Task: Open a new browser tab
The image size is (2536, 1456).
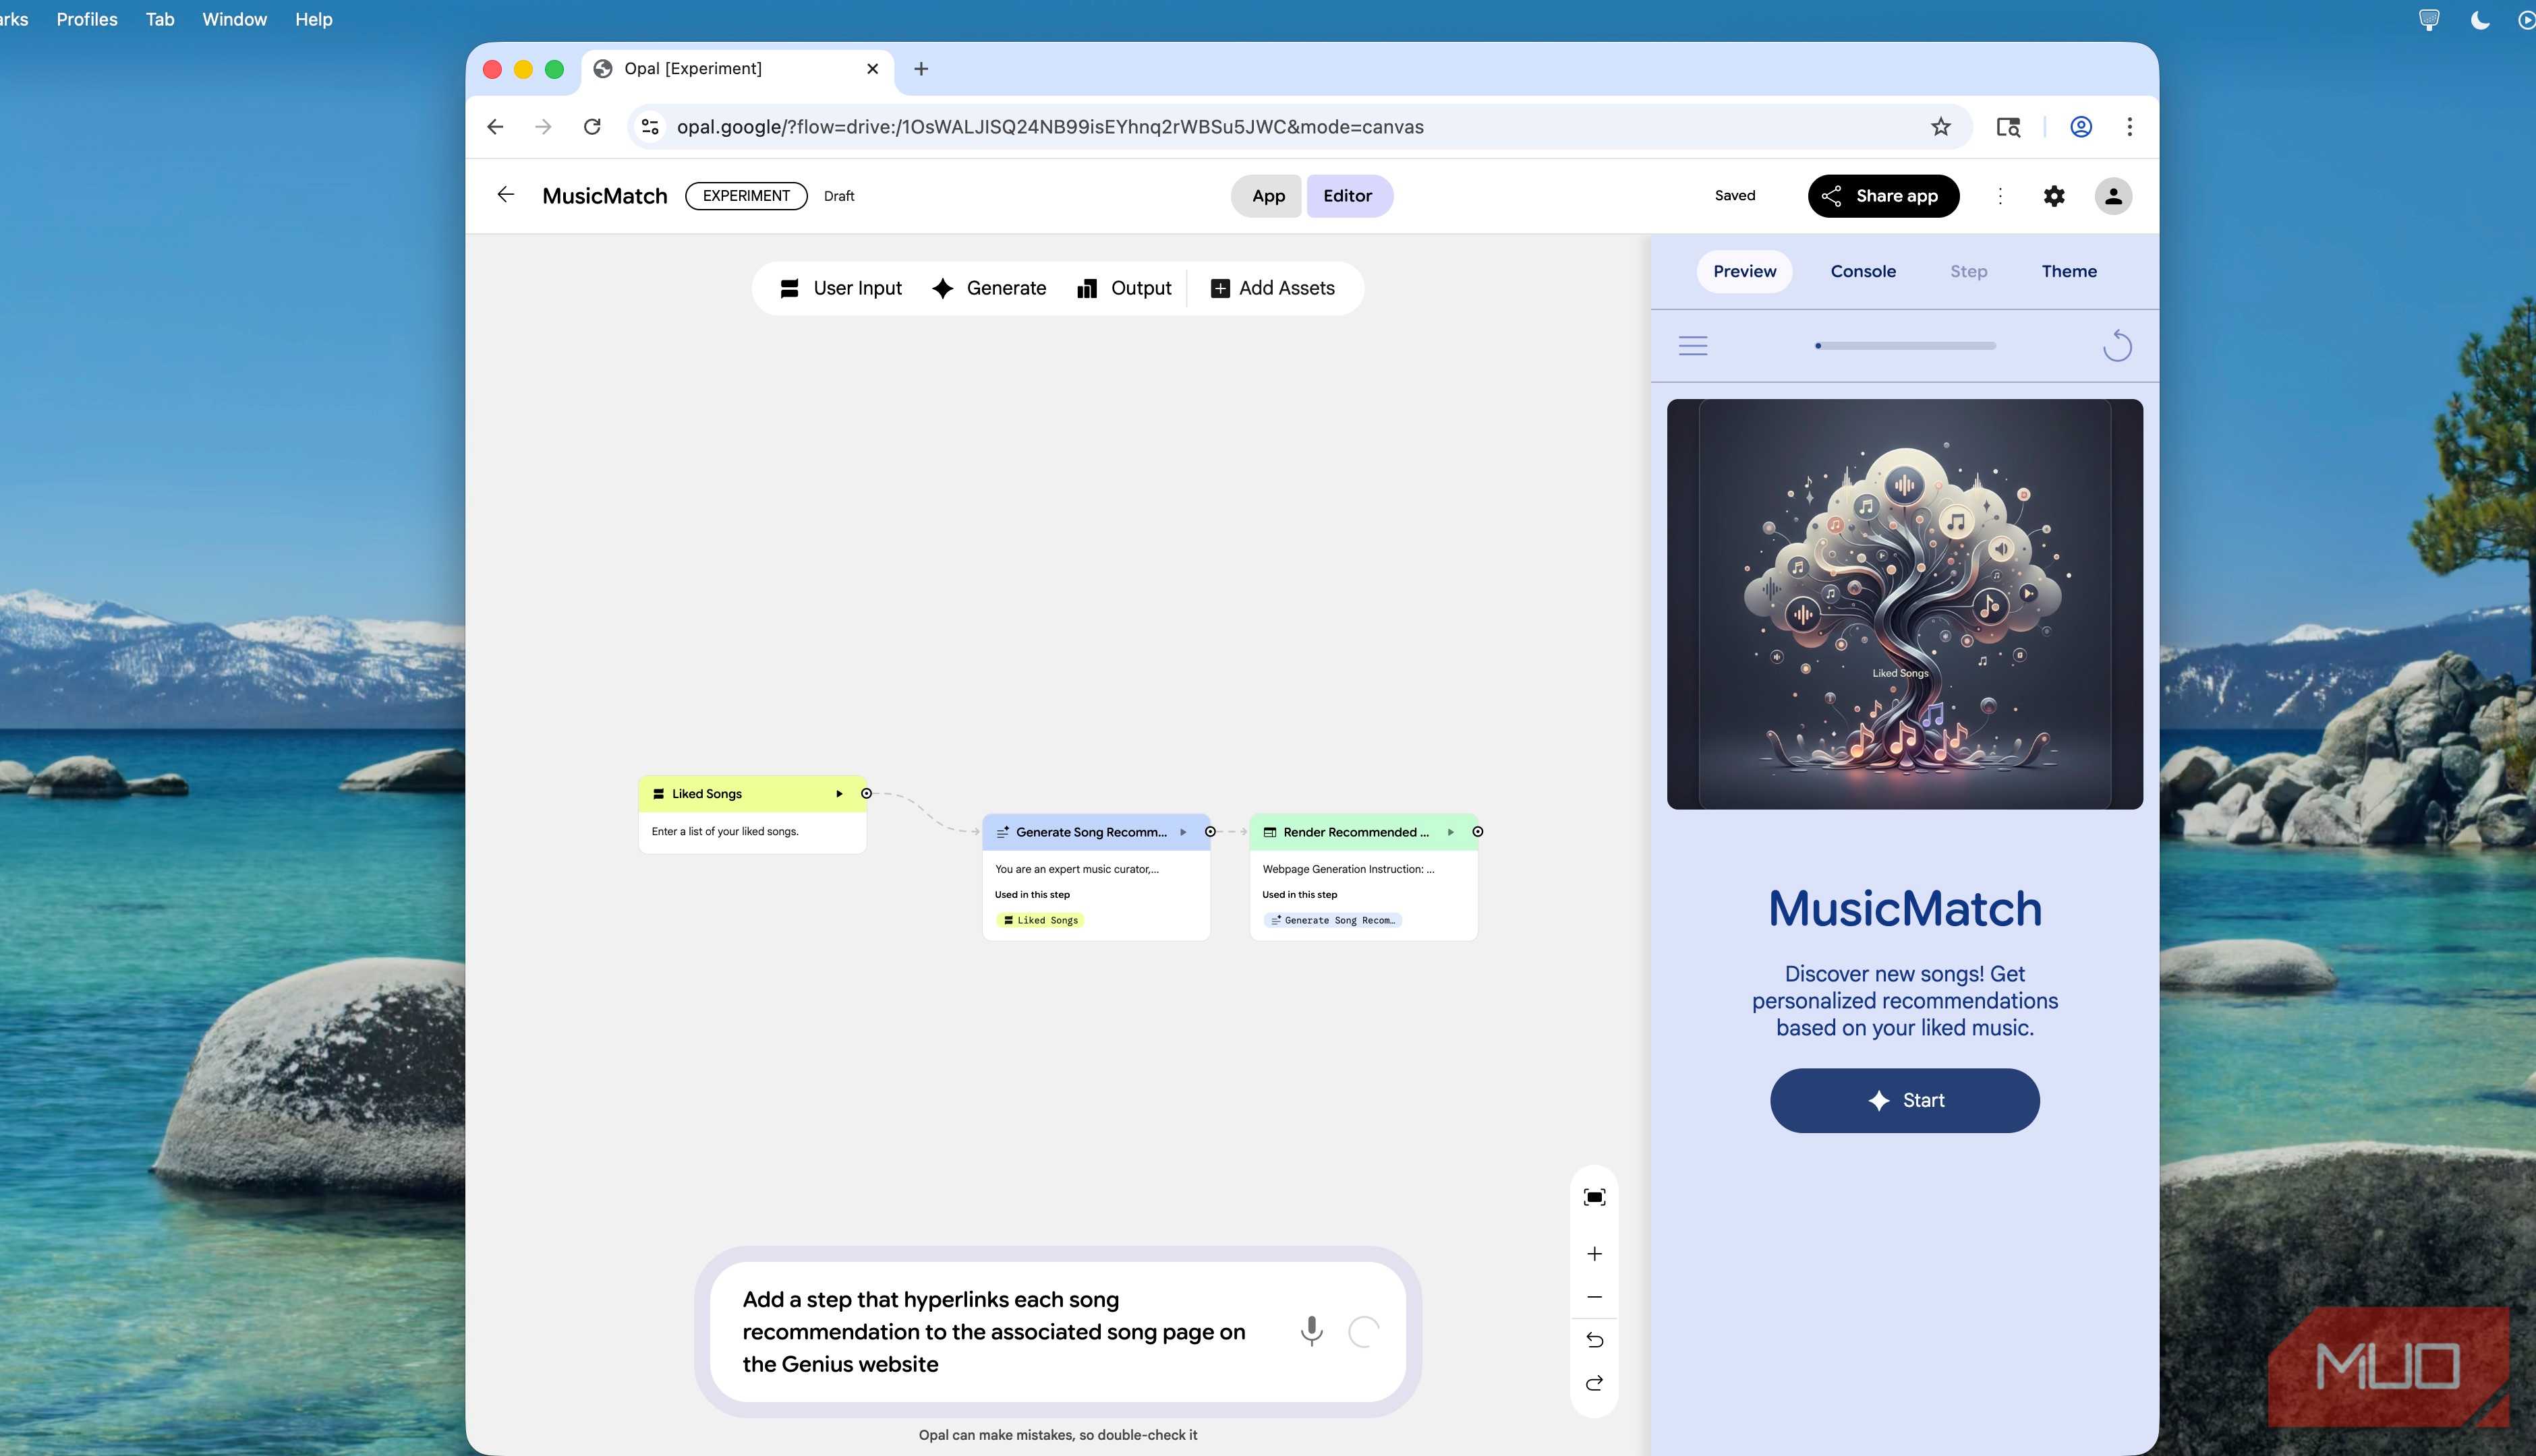Action: coord(921,69)
